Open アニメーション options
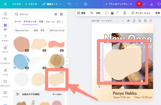 (x=141, y=13)
